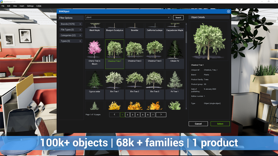Go to next page arrow

pyautogui.click(x=161, y=115)
